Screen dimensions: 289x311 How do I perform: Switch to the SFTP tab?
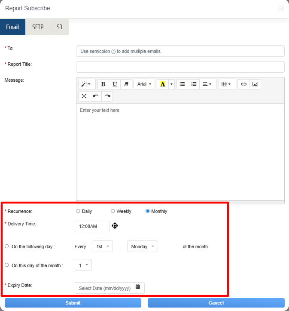coord(38,27)
